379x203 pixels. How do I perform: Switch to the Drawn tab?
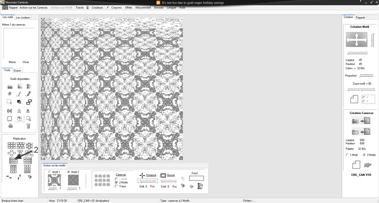tap(17, 71)
